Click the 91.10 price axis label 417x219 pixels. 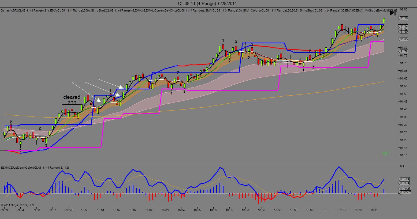pos(404,156)
